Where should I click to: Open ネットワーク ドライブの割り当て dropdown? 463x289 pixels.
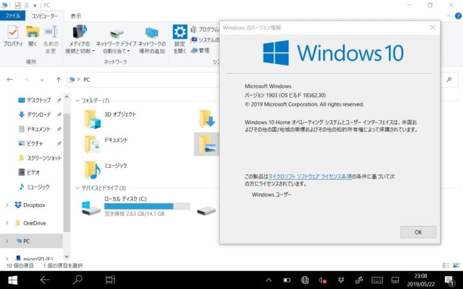(x=116, y=47)
